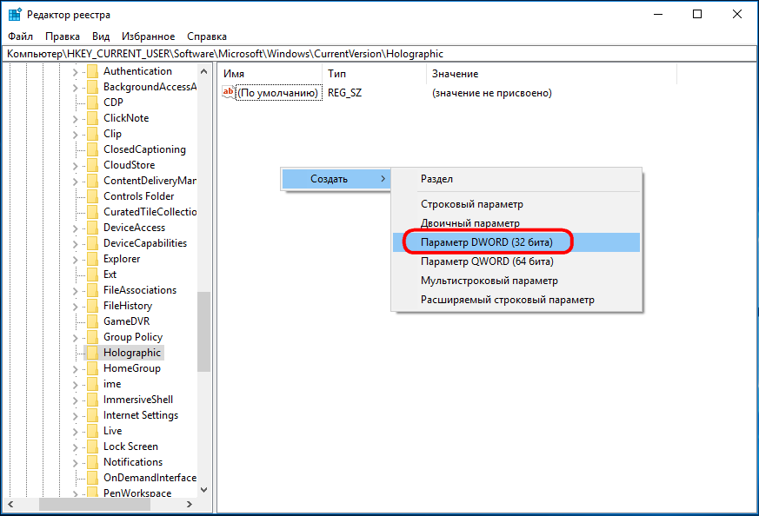
Task: Click the horizontal scrollbar left arrow
Action: click(10, 505)
